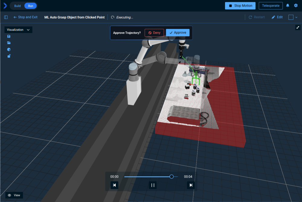Toggle the View eye button

tap(14, 195)
